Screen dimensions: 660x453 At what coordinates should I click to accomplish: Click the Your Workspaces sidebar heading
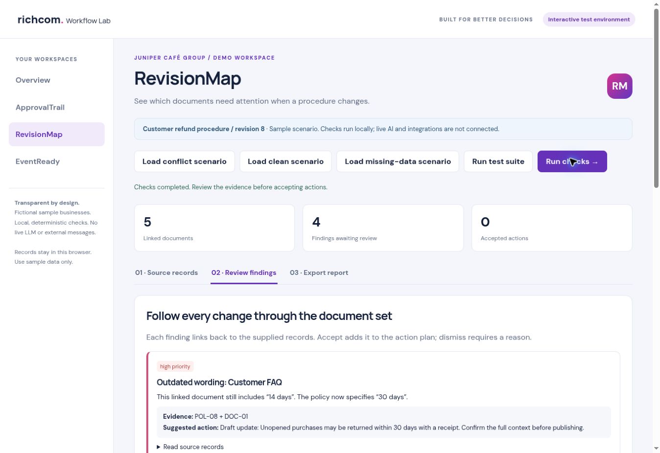47,59
